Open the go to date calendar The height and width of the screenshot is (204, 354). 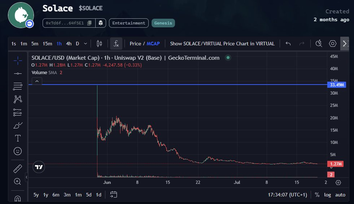(x=114, y=195)
